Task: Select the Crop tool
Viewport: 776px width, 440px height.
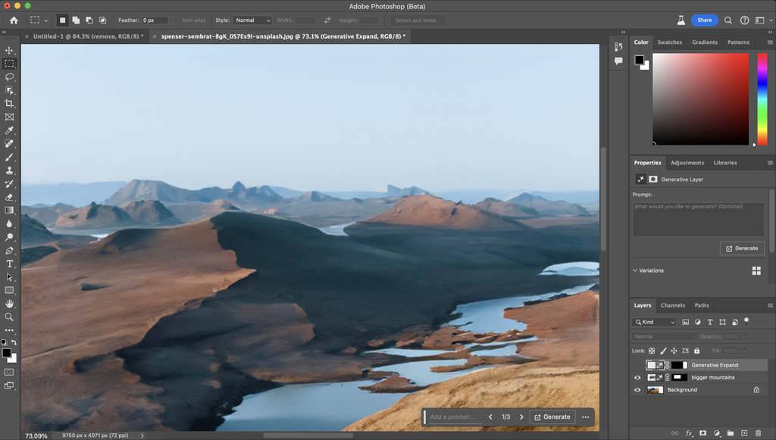Action: 10,104
